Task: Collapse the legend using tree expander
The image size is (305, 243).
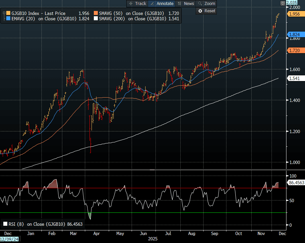Action: 4,13
